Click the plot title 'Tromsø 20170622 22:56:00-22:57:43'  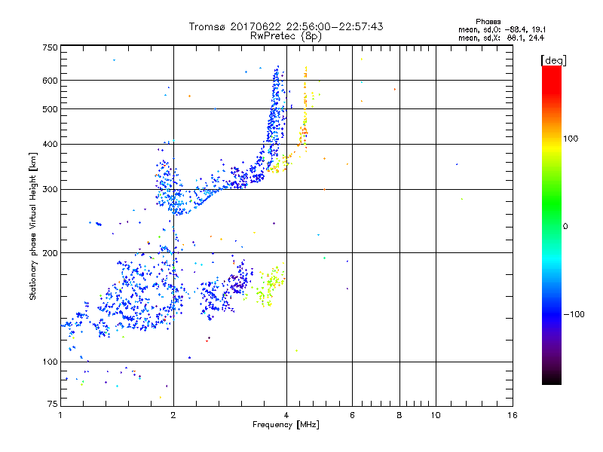tap(286, 26)
